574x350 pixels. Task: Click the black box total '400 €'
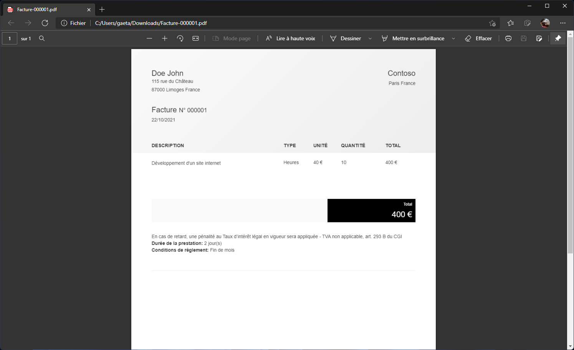402,215
